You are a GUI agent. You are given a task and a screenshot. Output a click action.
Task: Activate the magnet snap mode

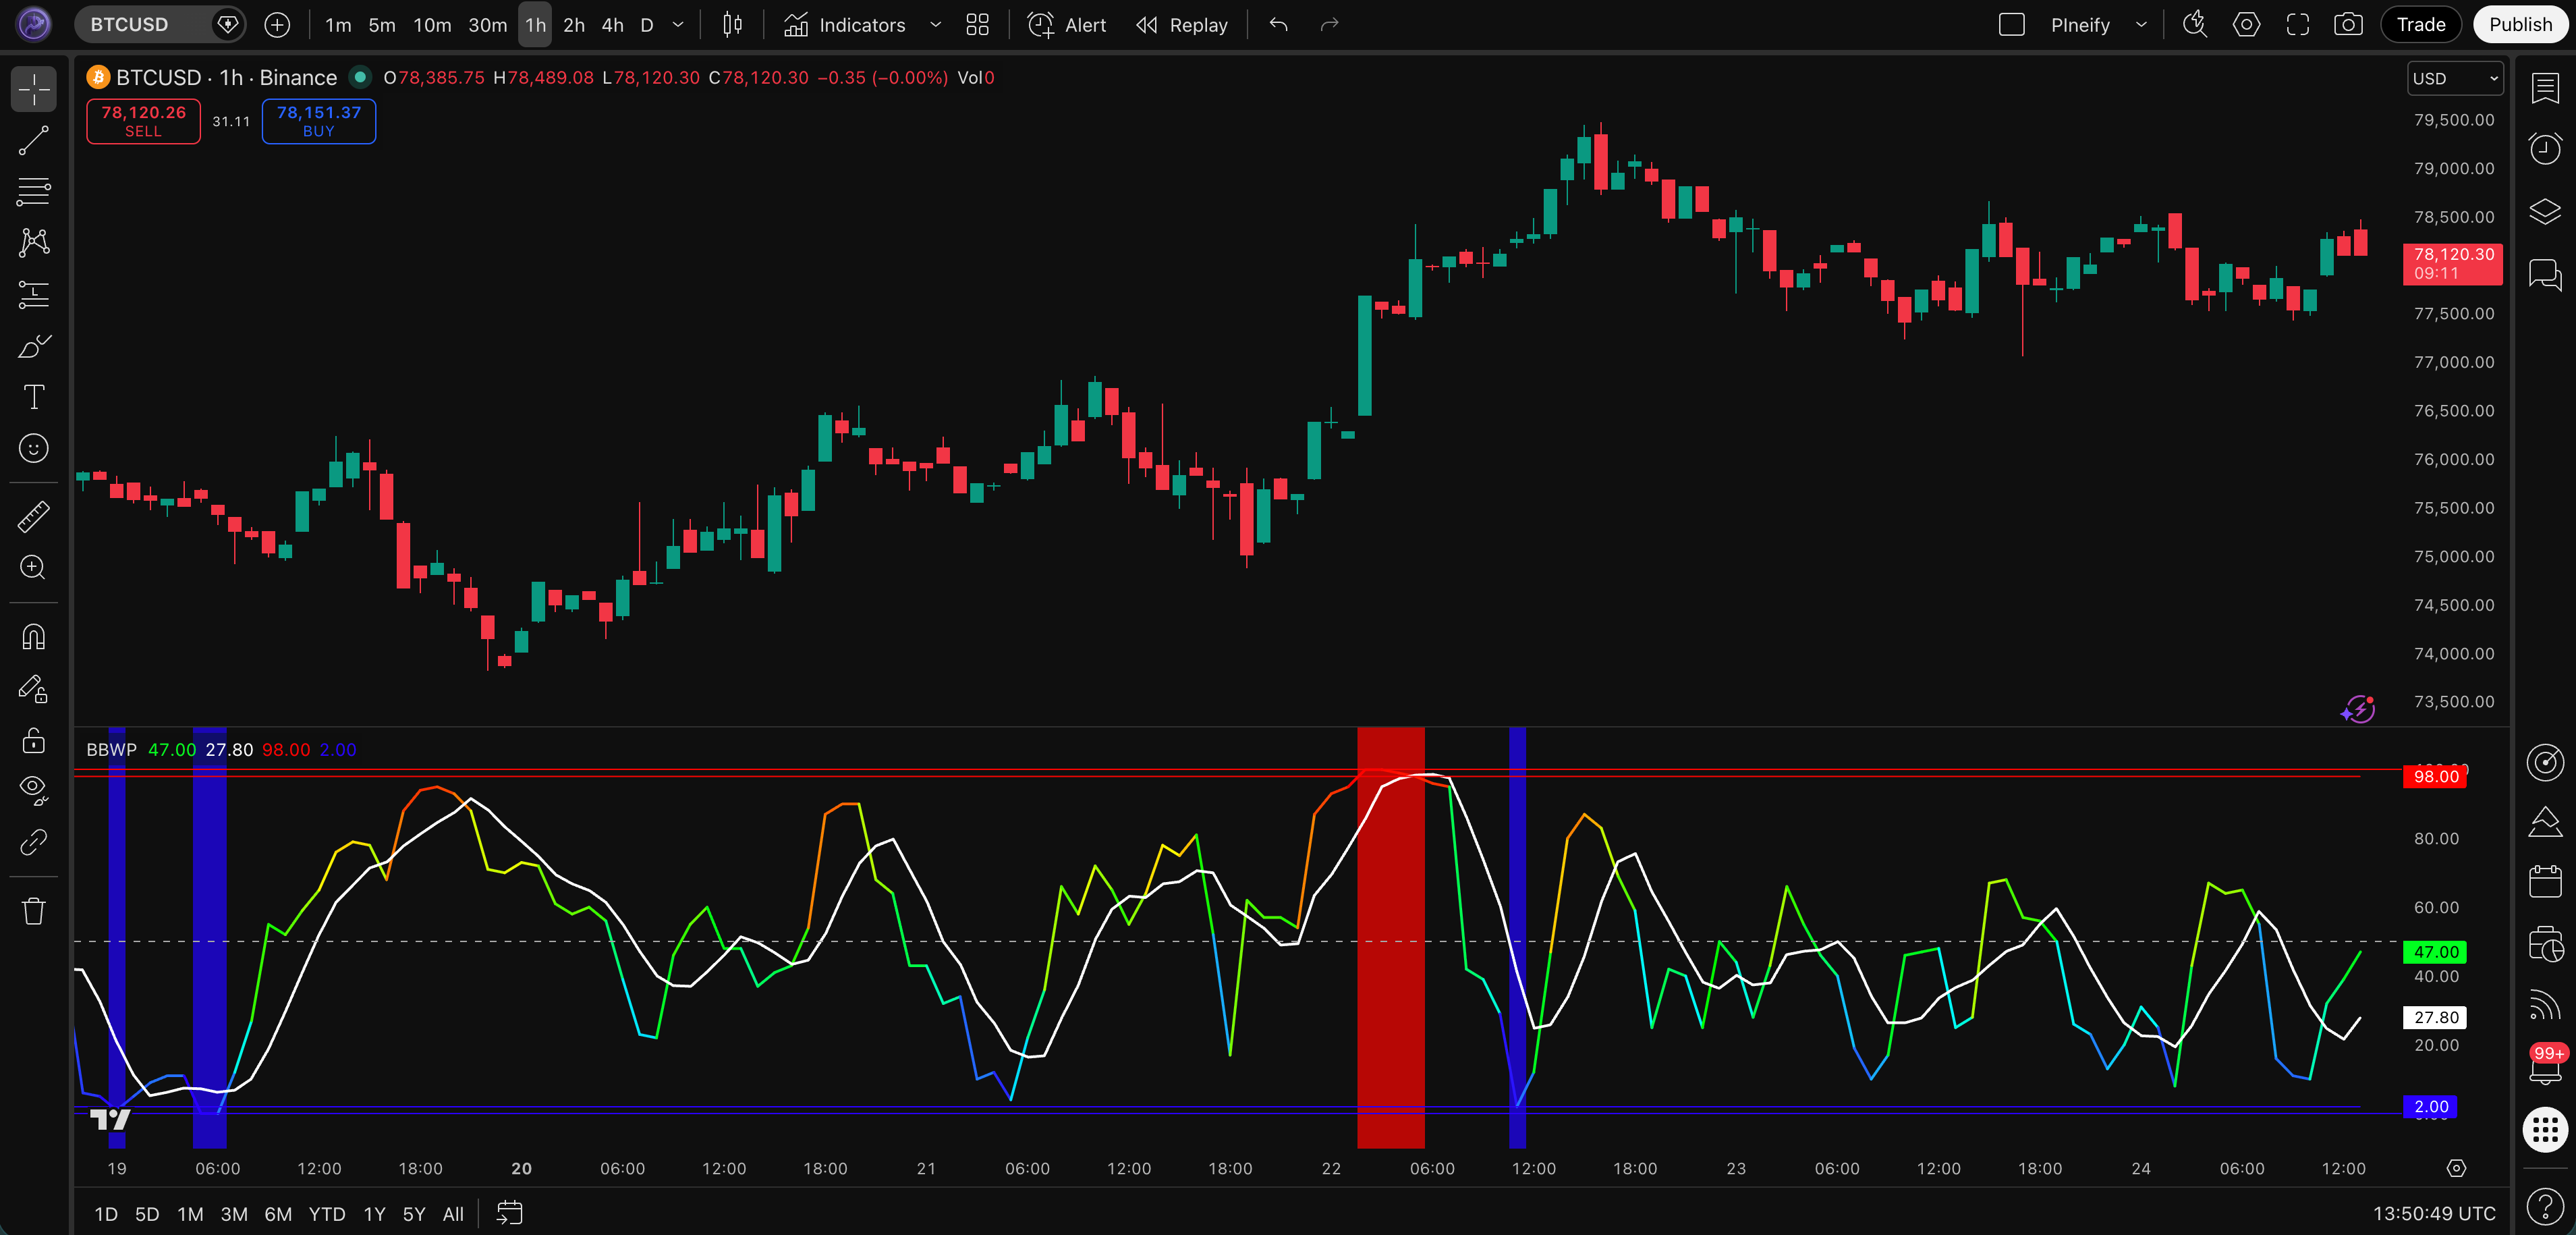33,637
